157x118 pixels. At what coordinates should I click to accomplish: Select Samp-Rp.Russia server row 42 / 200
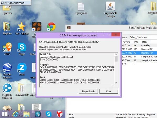[139, 60]
